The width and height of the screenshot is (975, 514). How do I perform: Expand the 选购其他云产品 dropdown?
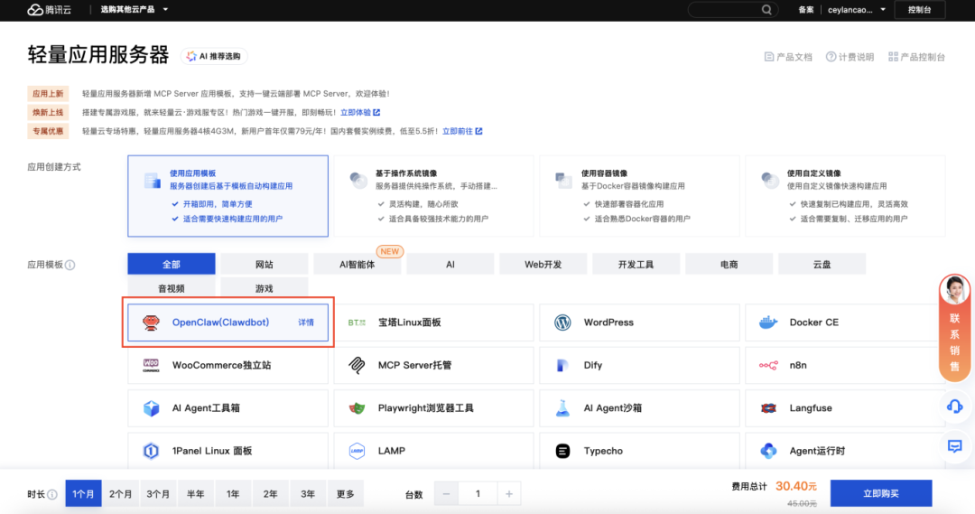point(135,9)
